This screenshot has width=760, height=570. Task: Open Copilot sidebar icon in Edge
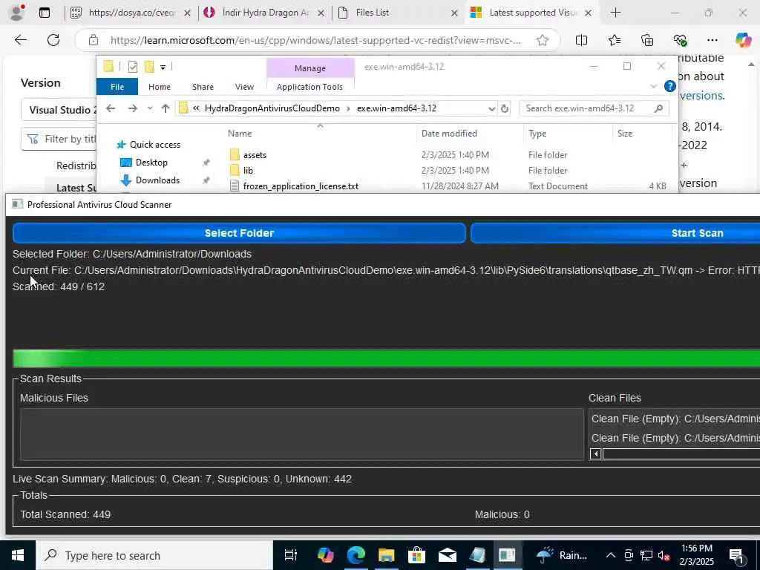[743, 40]
